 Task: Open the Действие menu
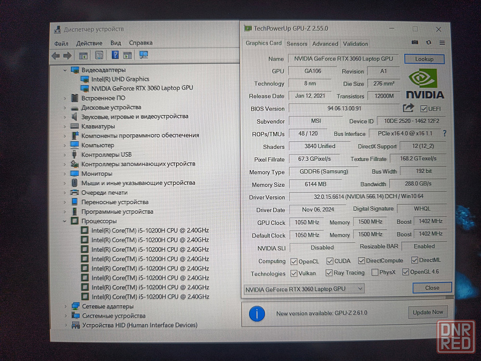point(89,43)
